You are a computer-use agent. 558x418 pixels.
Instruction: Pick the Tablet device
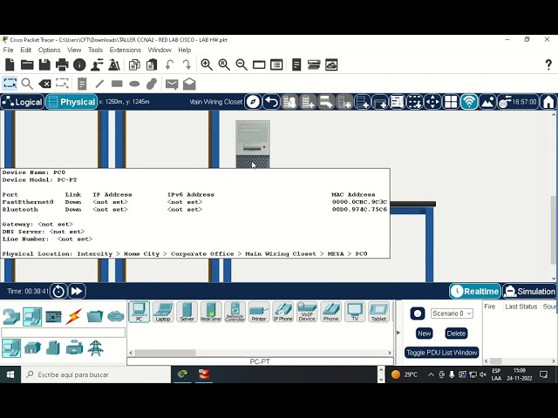pos(378,312)
